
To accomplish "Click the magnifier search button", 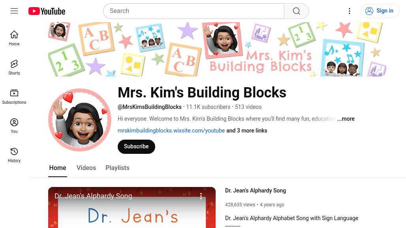I will point(297,11).
